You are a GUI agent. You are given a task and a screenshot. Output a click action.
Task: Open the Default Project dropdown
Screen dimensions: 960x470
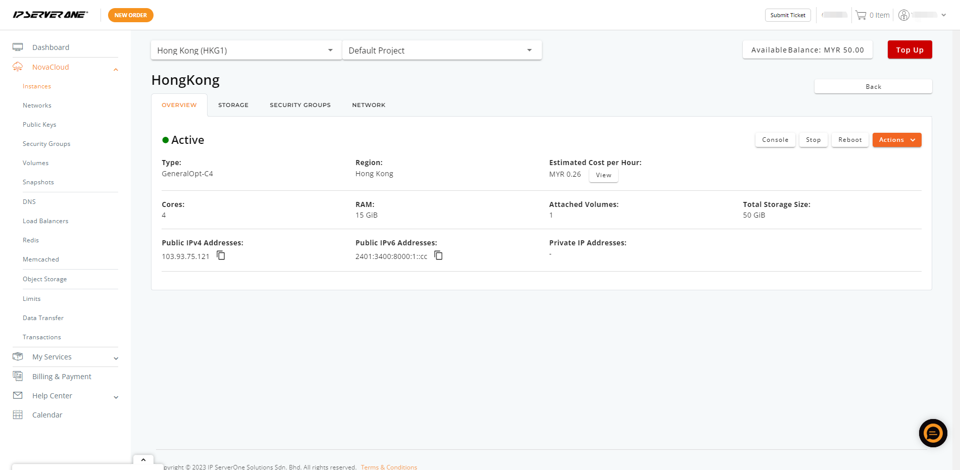[x=442, y=50]
